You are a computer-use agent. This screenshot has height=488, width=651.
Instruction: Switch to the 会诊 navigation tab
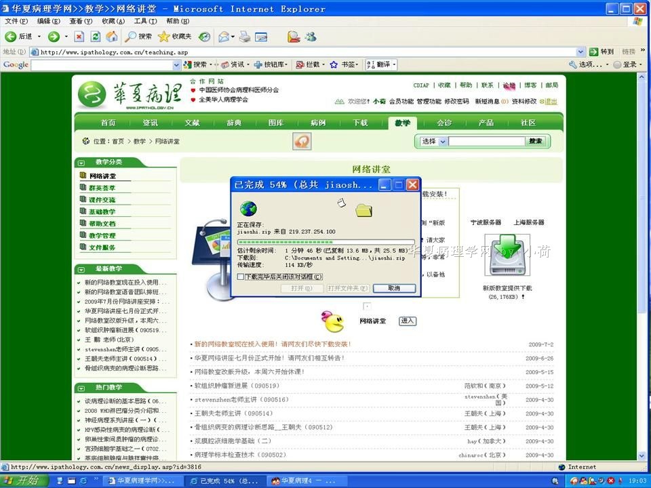coord(444,123)
